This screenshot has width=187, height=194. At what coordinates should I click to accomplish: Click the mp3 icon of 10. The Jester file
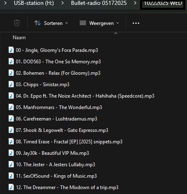click(11, 164)
